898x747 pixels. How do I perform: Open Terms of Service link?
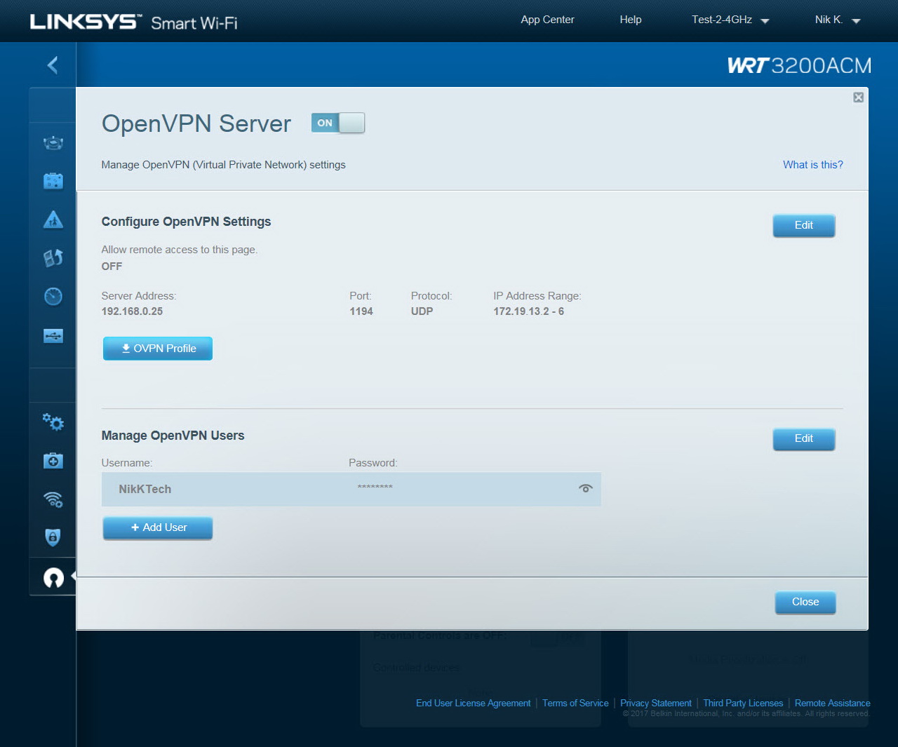(x=575, y=703)
